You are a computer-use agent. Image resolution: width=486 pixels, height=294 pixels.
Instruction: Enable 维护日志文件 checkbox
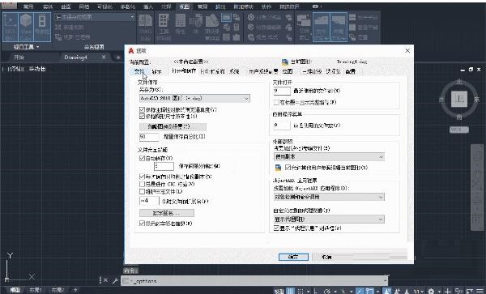142,191
